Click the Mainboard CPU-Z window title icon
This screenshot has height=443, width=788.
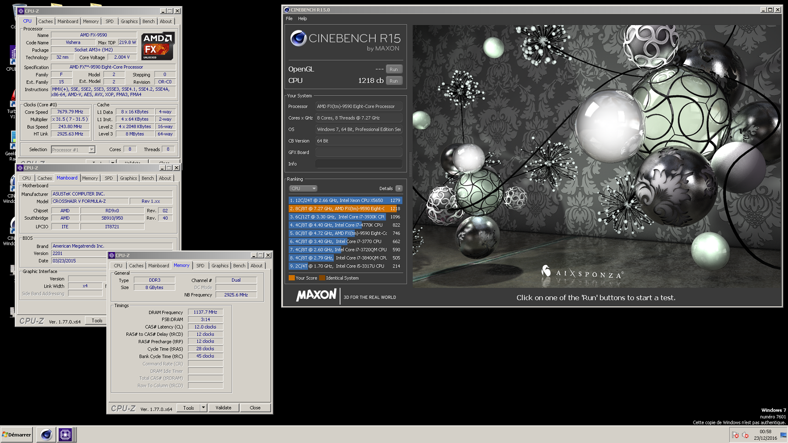(x=20, y=168)
